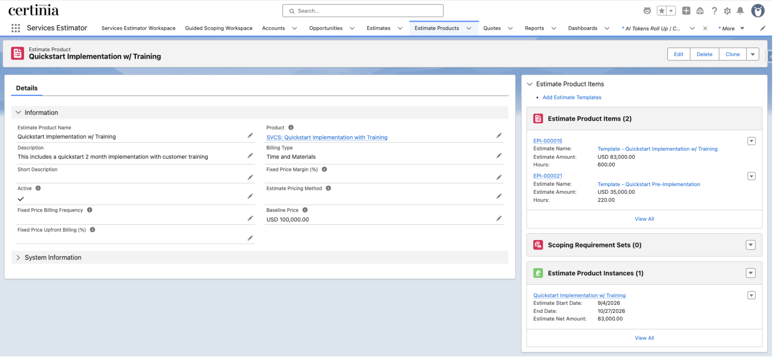
Task: Edit the Fixed Price Margin (%) field
Action: point(499,177)
